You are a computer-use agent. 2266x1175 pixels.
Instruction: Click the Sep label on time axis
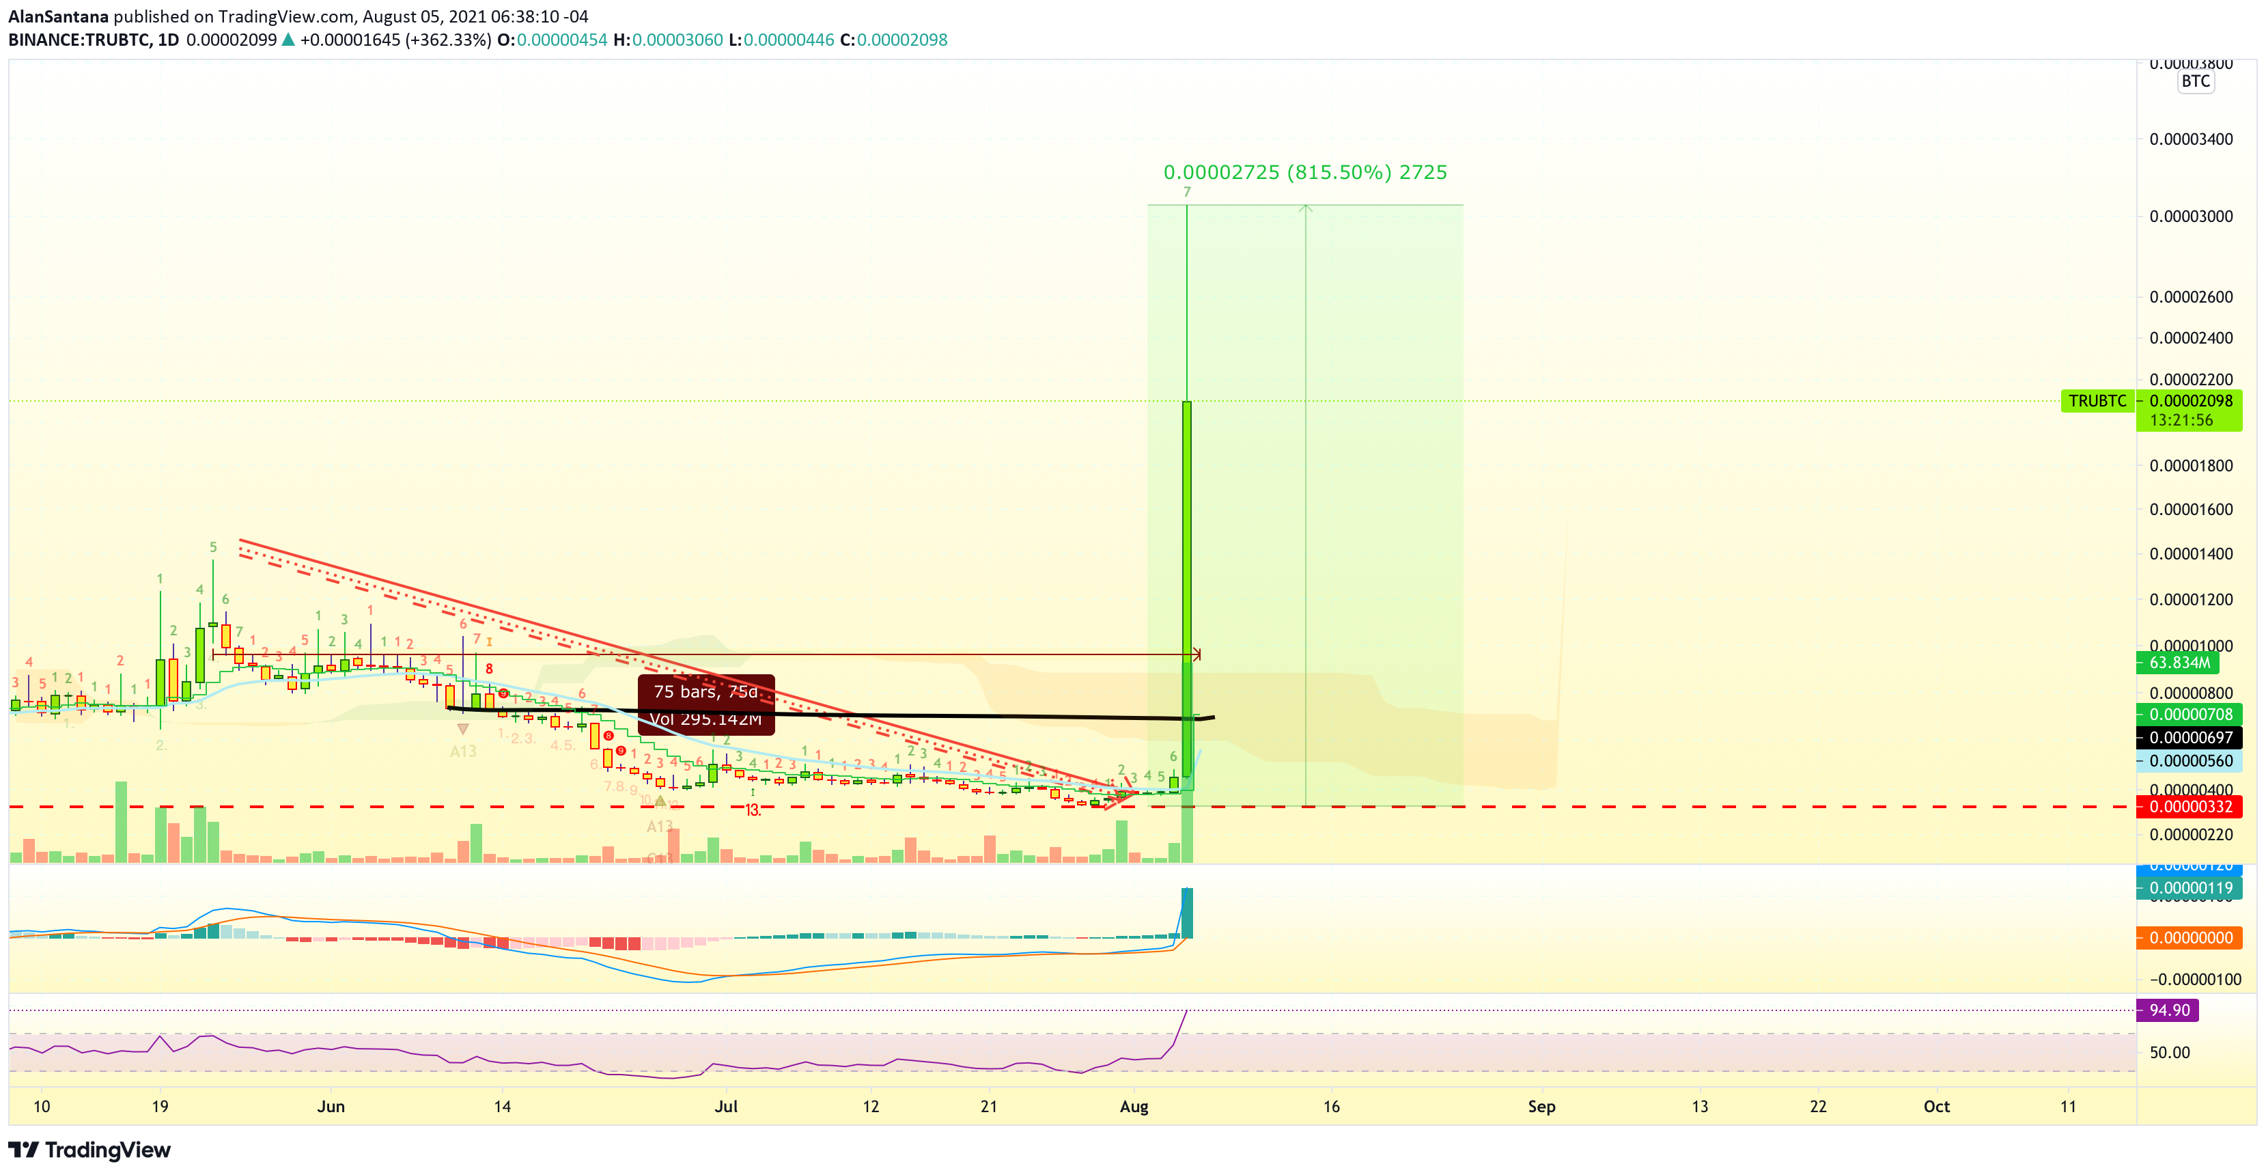click(1541, 1107)
